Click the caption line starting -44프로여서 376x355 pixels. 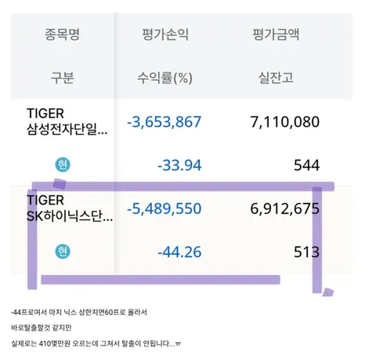[x=79, y=312]
